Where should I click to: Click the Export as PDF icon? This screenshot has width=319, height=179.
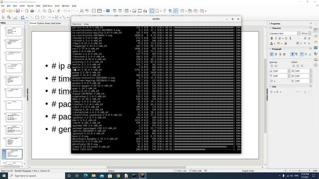point(26,11)
